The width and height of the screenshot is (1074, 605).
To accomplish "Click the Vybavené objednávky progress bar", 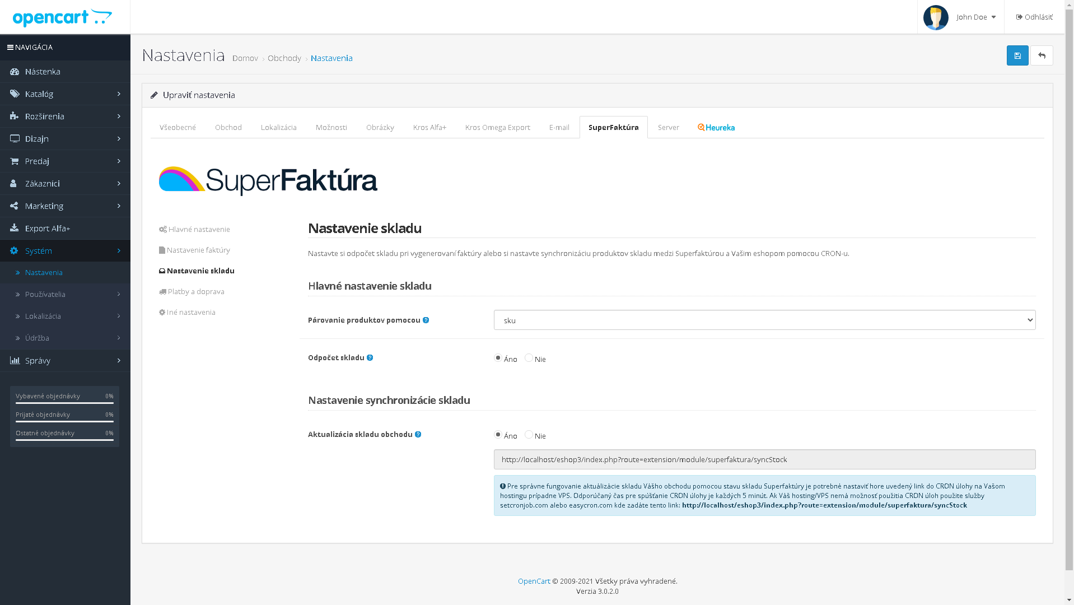I will [64, 402].
